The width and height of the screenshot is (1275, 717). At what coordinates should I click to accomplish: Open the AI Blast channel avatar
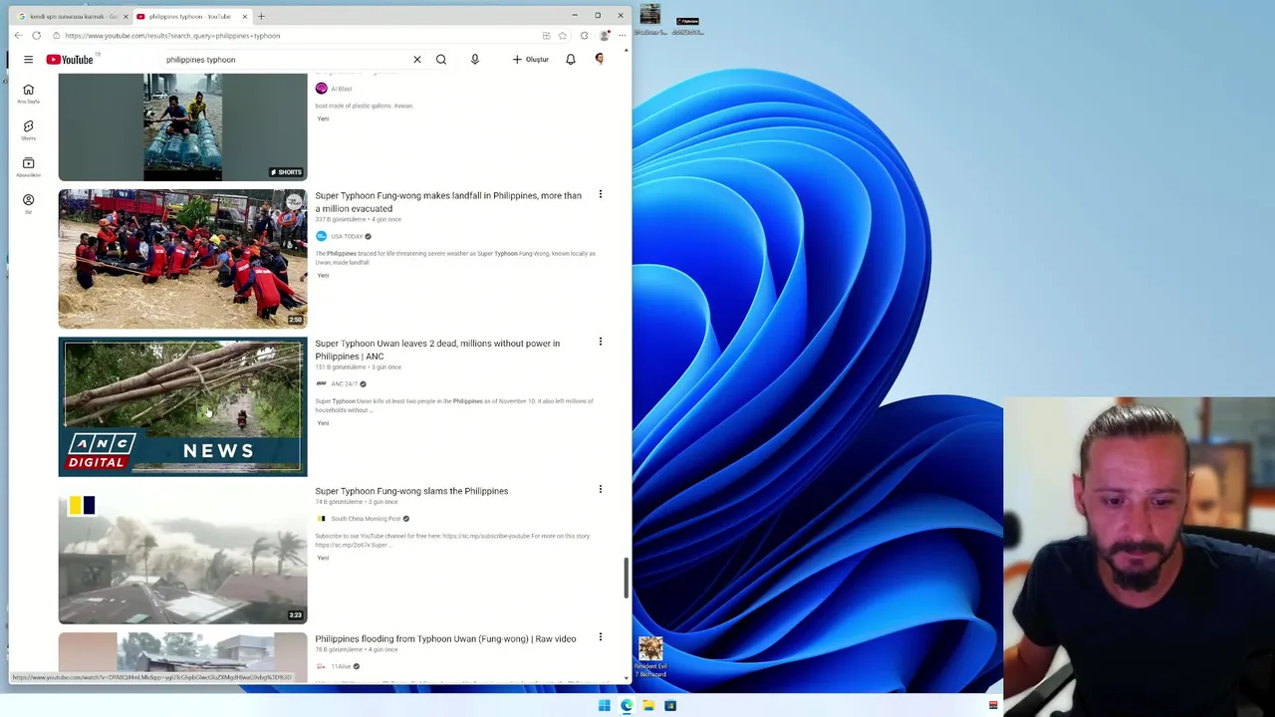pyautogui.click(x=321, y=89)
